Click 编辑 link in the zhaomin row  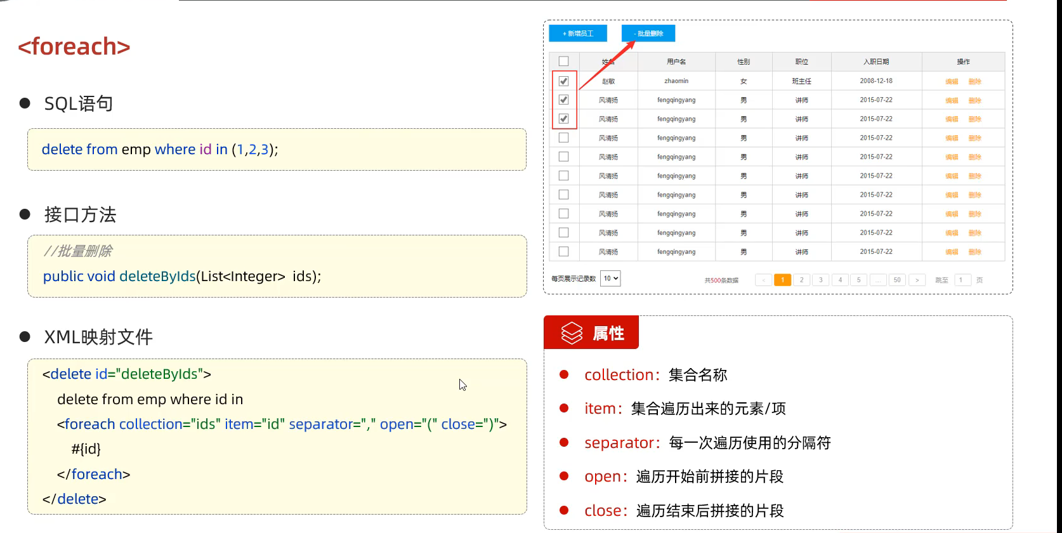click(x=952, y=81)
